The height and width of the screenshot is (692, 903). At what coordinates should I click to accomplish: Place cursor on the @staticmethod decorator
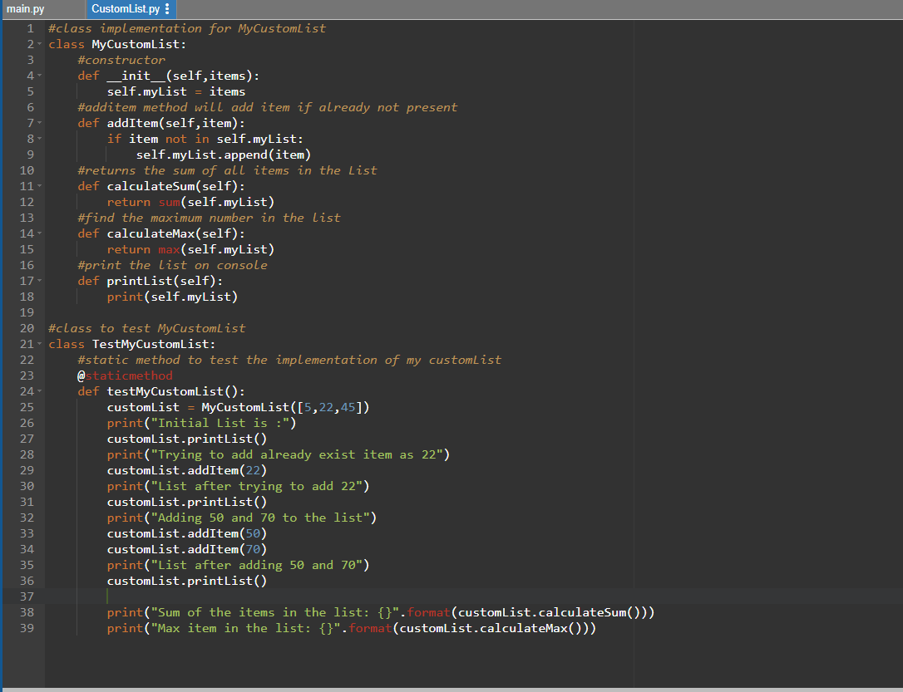(125, 375)
